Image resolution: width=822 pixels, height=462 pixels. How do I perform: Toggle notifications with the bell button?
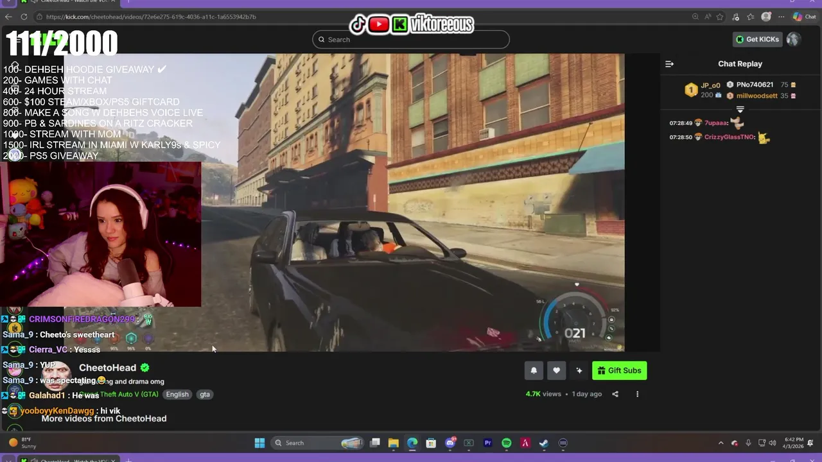(x=534, y=370)
